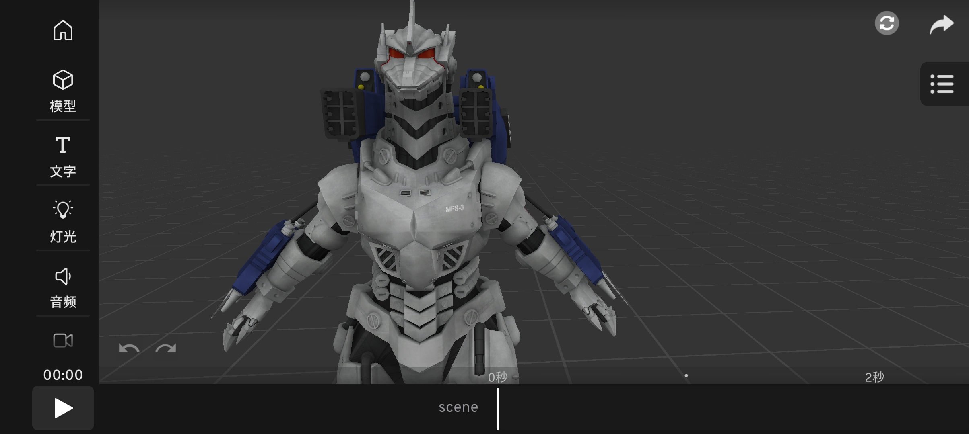
Task: Click the 00:00 time display
Action: (x=63, y=375)
